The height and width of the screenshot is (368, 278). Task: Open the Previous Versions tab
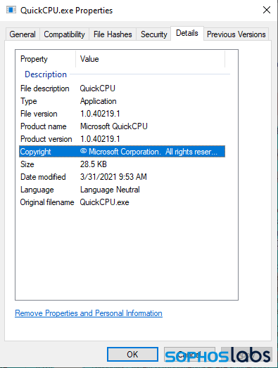click(x=236, y=34)
